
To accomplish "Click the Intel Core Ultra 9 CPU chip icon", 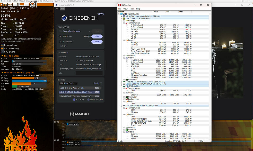I will point(124,18).
